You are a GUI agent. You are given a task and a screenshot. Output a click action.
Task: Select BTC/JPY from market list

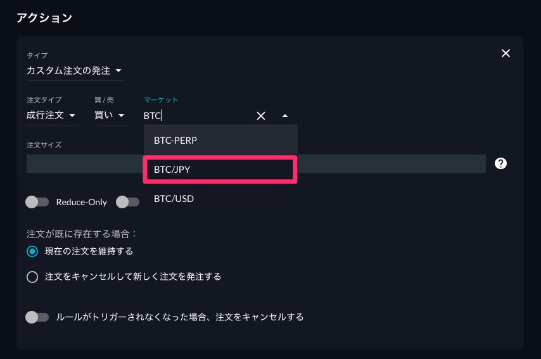(x=220, y=169)
